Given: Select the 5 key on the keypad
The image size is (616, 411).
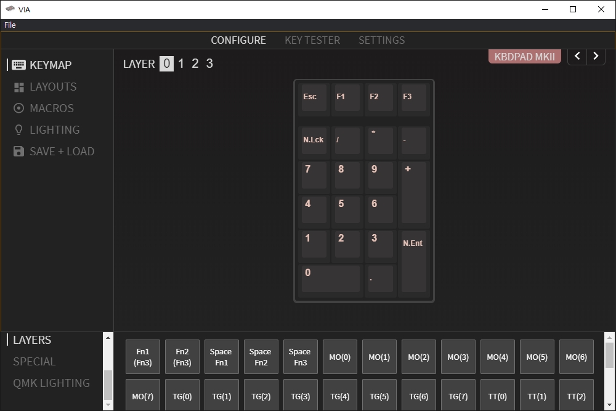Looking at the screenshot, I should pos(347,211).
